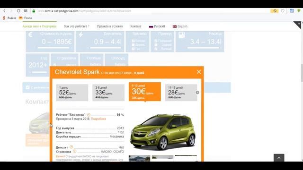The height and width of the screenshot is (170, 303).
Task: Switch site language to English
Action: [180, 26]
